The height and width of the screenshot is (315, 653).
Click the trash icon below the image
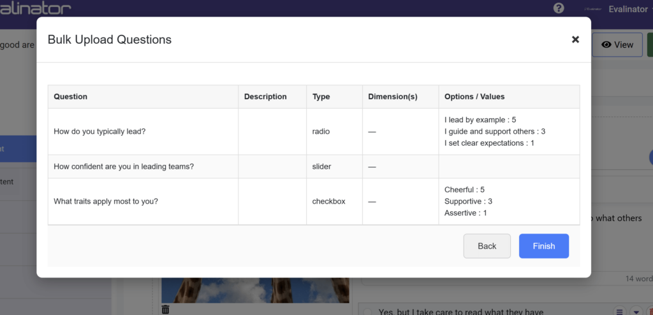(x=165, y=309)
